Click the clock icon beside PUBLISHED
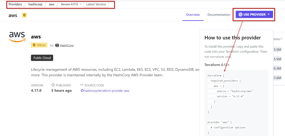The height and width of the screenshot is (136, 285). tap(53, 85)
